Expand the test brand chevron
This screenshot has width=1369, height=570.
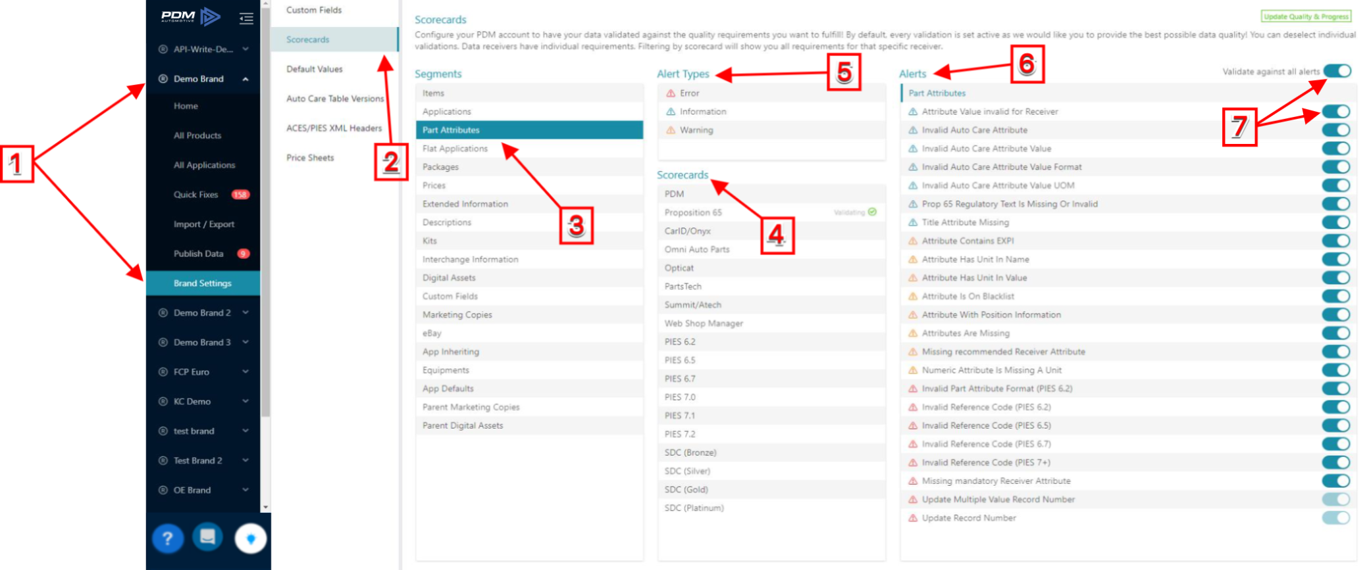coord(245,431)
